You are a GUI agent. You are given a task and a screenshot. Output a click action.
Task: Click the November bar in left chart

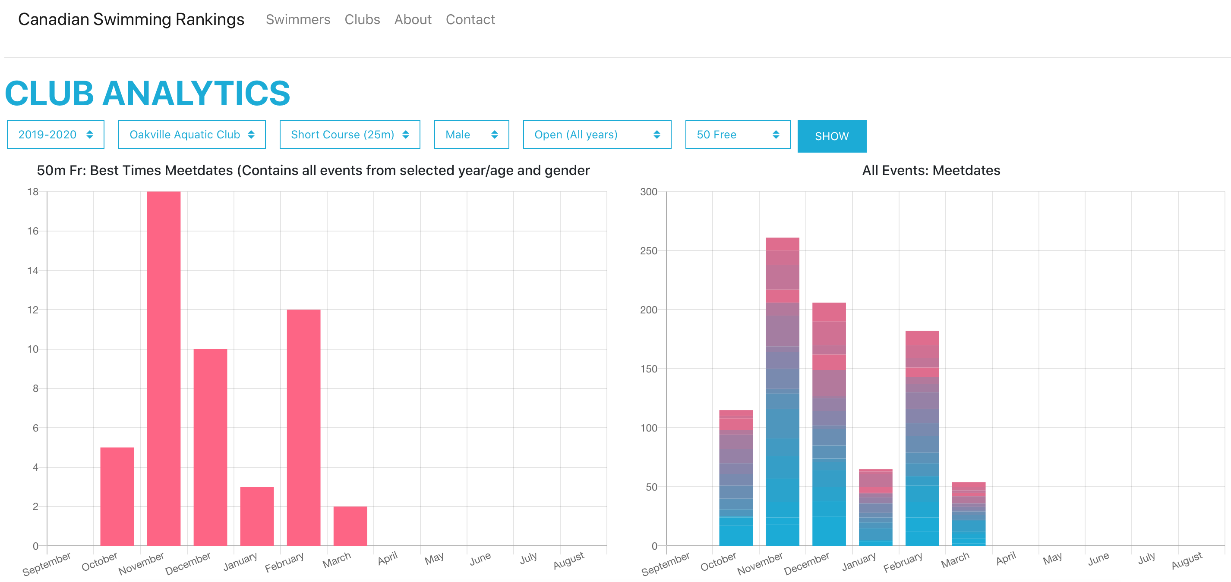pos(164,368)
